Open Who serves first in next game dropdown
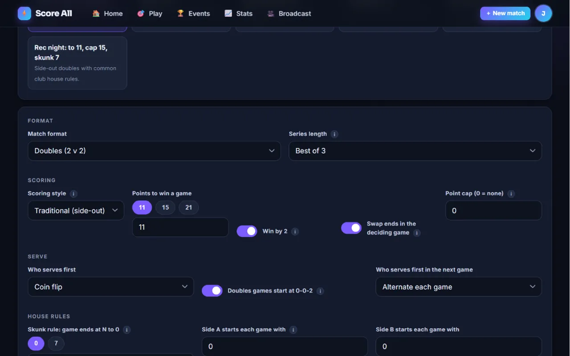The height and width of the screenshot is (356, 570). pyautogui.click(x=459, y=287)
